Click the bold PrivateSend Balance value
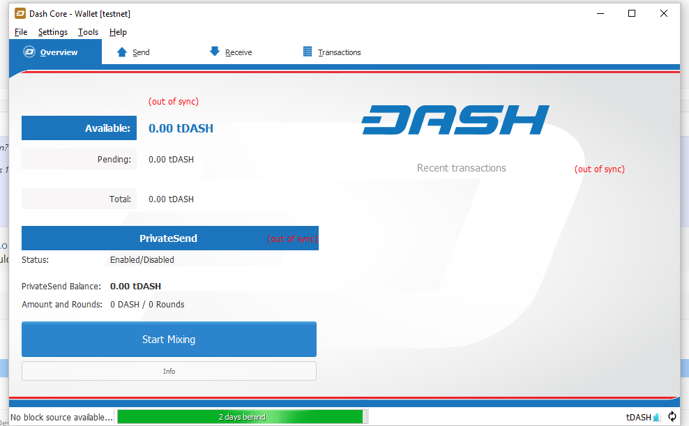The height and width of the screenshot is (426, 689). pos(135,287)
